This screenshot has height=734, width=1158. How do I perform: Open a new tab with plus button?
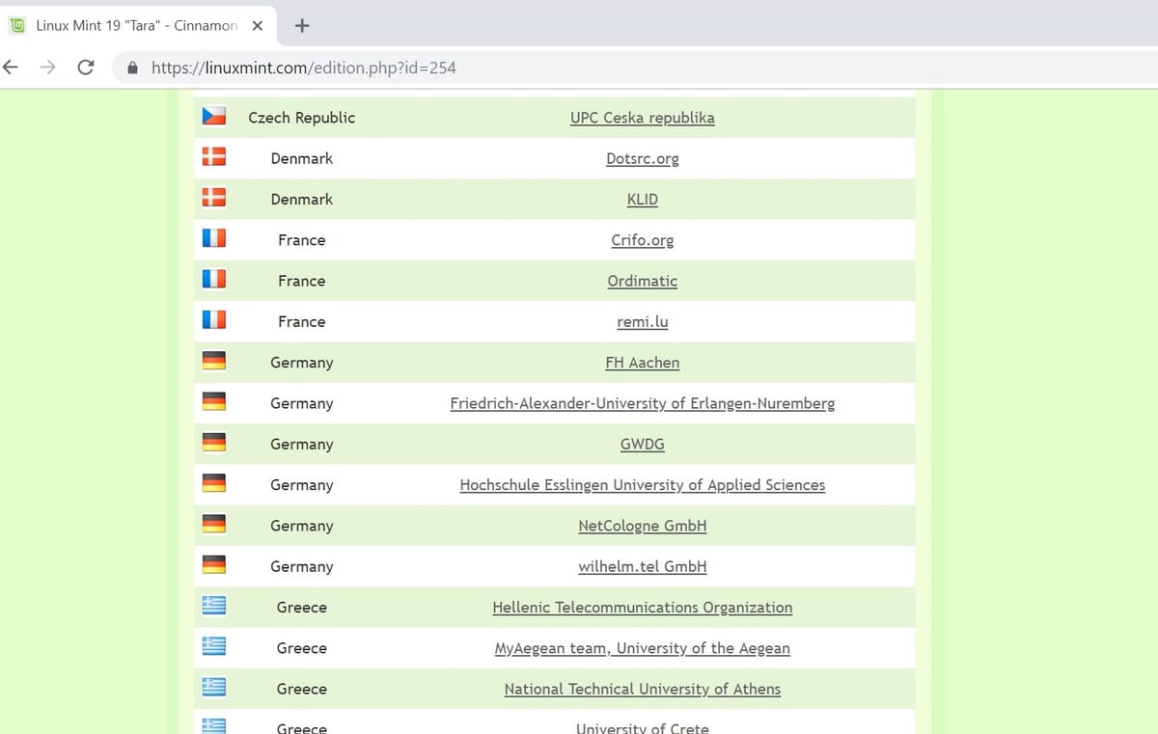(301, 25)
